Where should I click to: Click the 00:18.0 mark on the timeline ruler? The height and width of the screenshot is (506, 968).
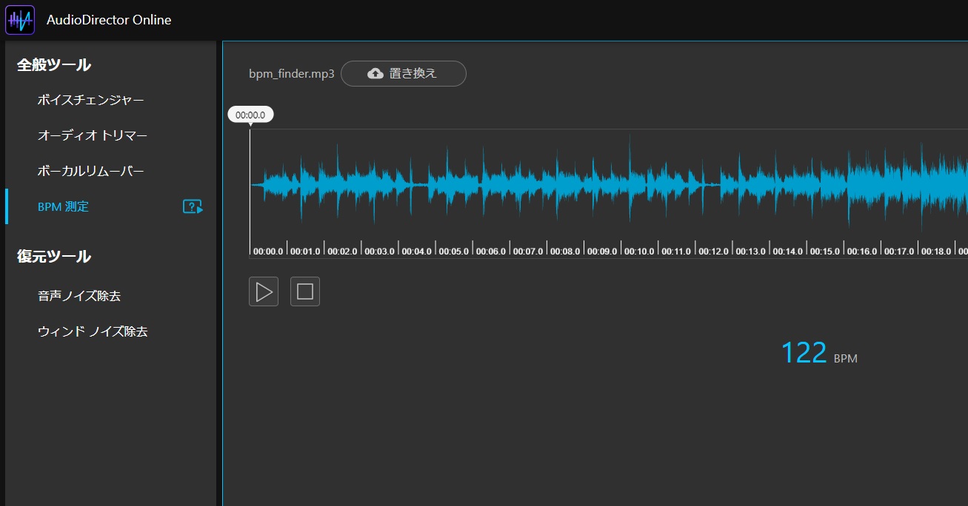coord(936,252)
